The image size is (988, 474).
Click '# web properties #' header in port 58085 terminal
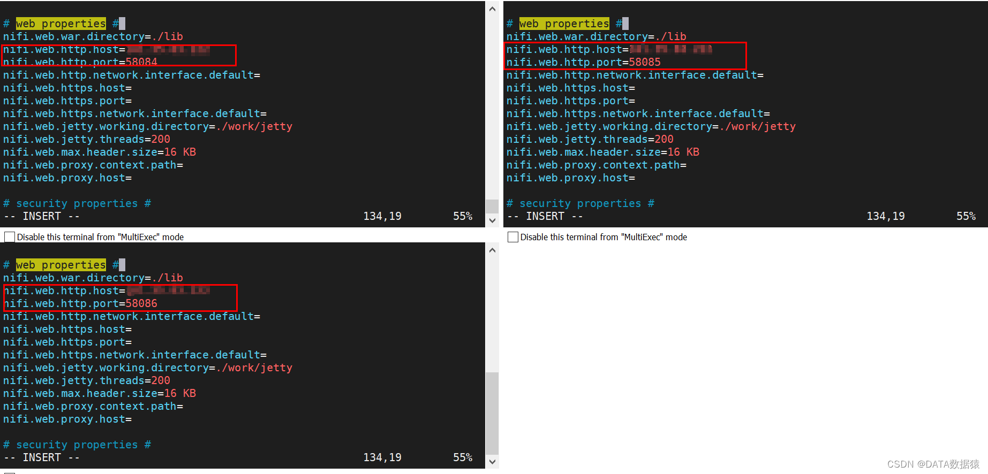coord(564,24)
